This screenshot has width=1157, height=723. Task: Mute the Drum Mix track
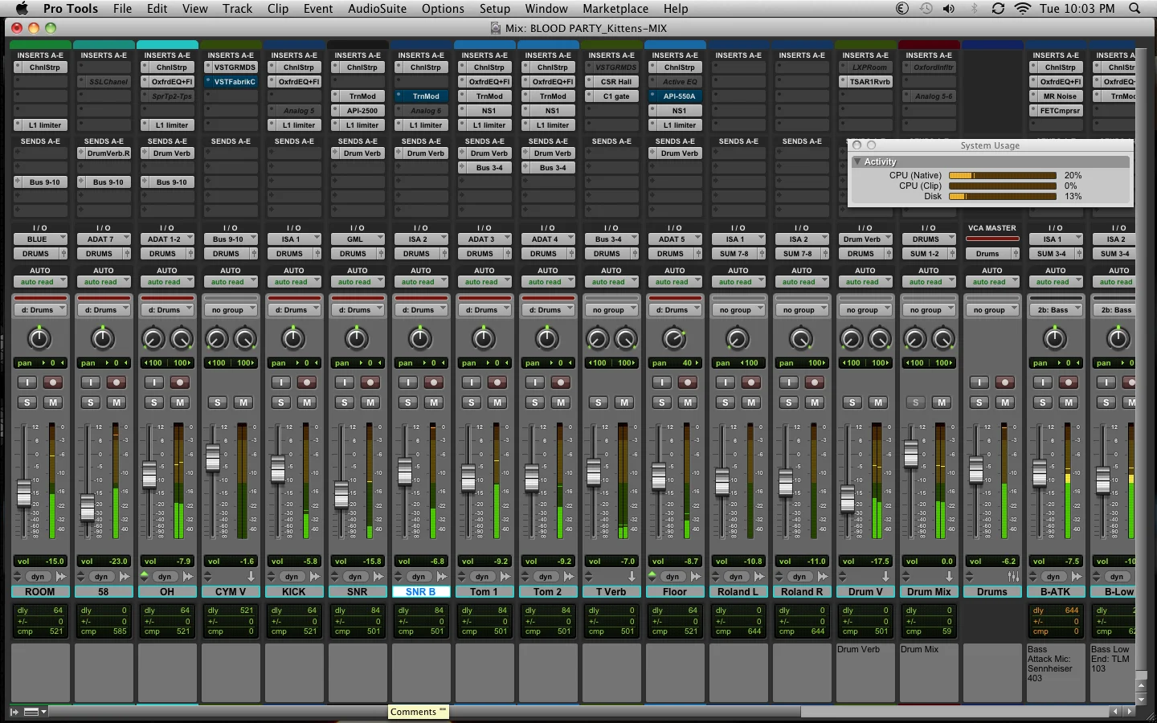(942, 402)
